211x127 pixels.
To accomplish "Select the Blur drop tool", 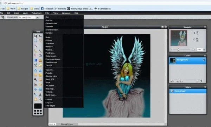I will coord(36,70).
